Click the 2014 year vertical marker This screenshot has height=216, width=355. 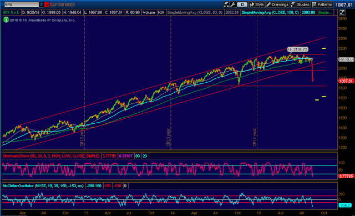coord(255,137)
